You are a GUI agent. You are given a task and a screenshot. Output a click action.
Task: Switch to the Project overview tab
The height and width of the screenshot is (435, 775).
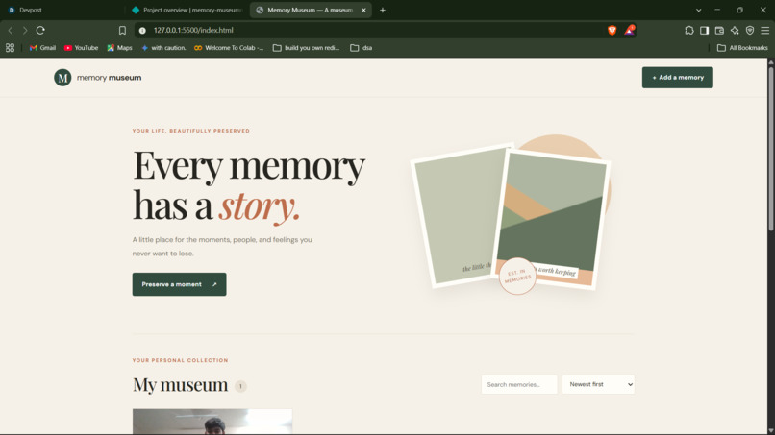tap(187, 10)
